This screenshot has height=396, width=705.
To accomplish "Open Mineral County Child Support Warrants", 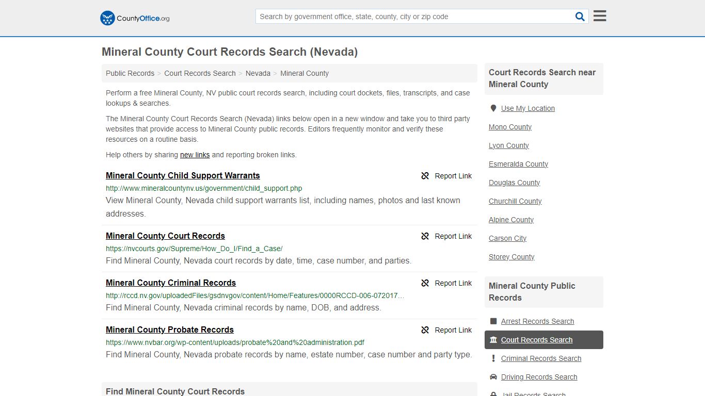I will (x=183, y=175).
